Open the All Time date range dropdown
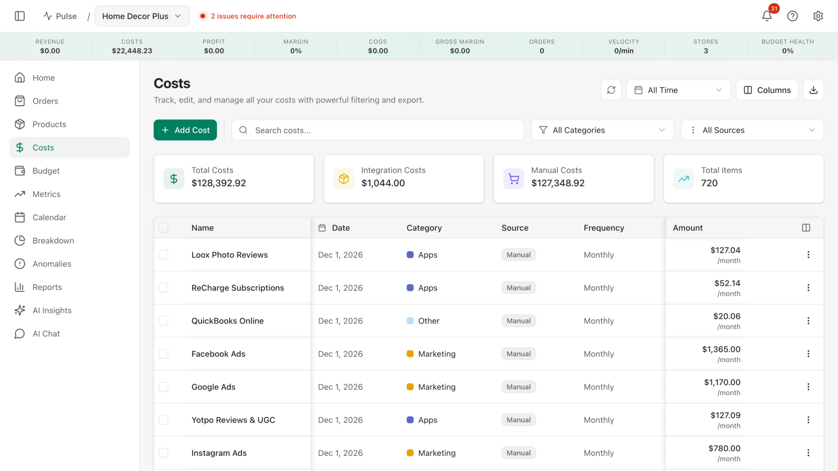 678,90
